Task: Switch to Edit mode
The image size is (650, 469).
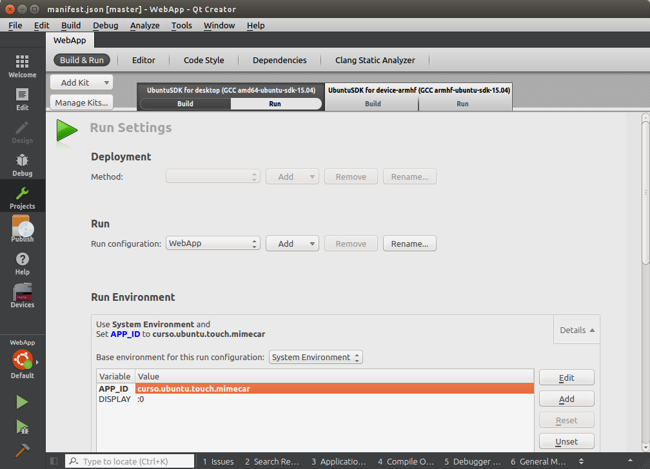Action: (23, 99)
